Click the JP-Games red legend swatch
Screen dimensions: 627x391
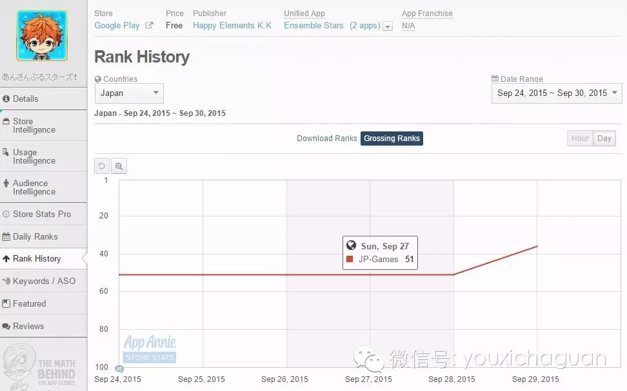[x=350, y=259]
